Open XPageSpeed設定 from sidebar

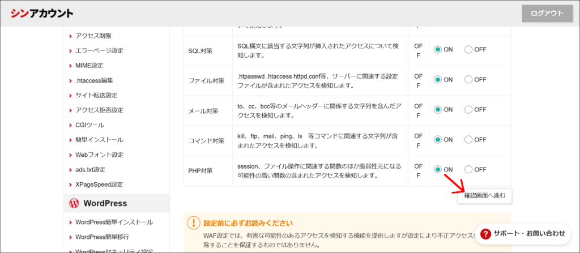click(x=99, y=185)
